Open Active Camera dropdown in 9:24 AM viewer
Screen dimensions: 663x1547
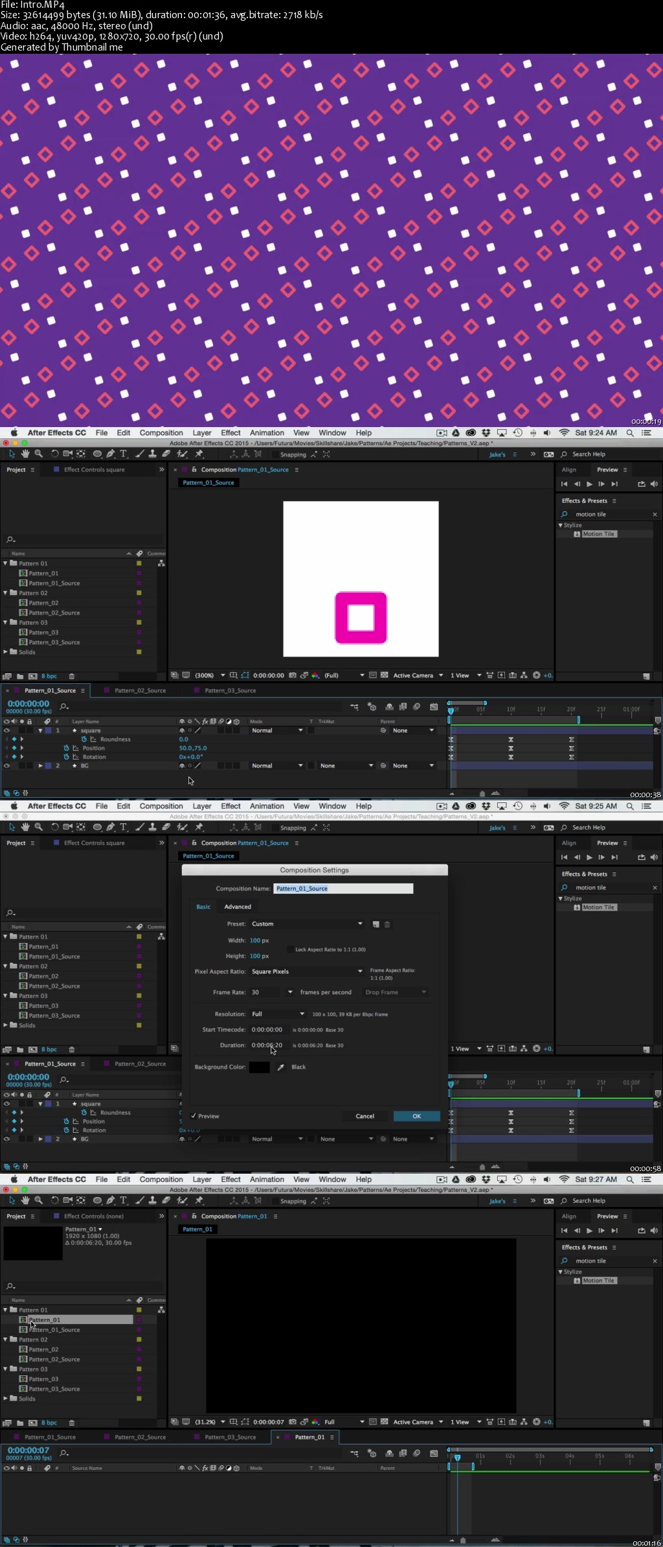pyautogui.click(x=418, y=675)
